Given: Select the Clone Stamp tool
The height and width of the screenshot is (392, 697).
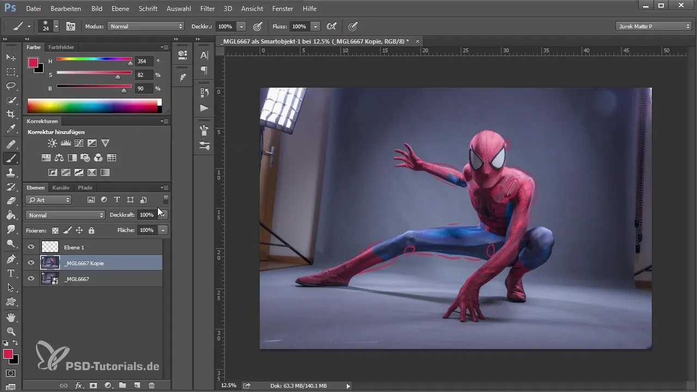Looking at the screenshot, I should 11,173.
